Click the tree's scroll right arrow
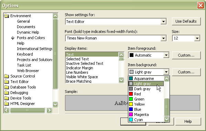Viewport: 206px width, 131px height. pyautogui.click(x=49, y=110)
